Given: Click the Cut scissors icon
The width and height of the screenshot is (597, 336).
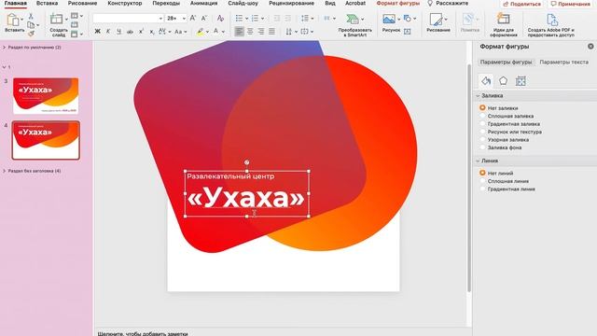Looking at the screenshot, I should [31, 17].
